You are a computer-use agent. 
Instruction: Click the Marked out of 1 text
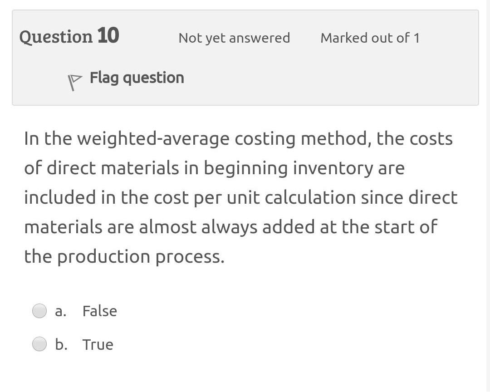point(370,38)
